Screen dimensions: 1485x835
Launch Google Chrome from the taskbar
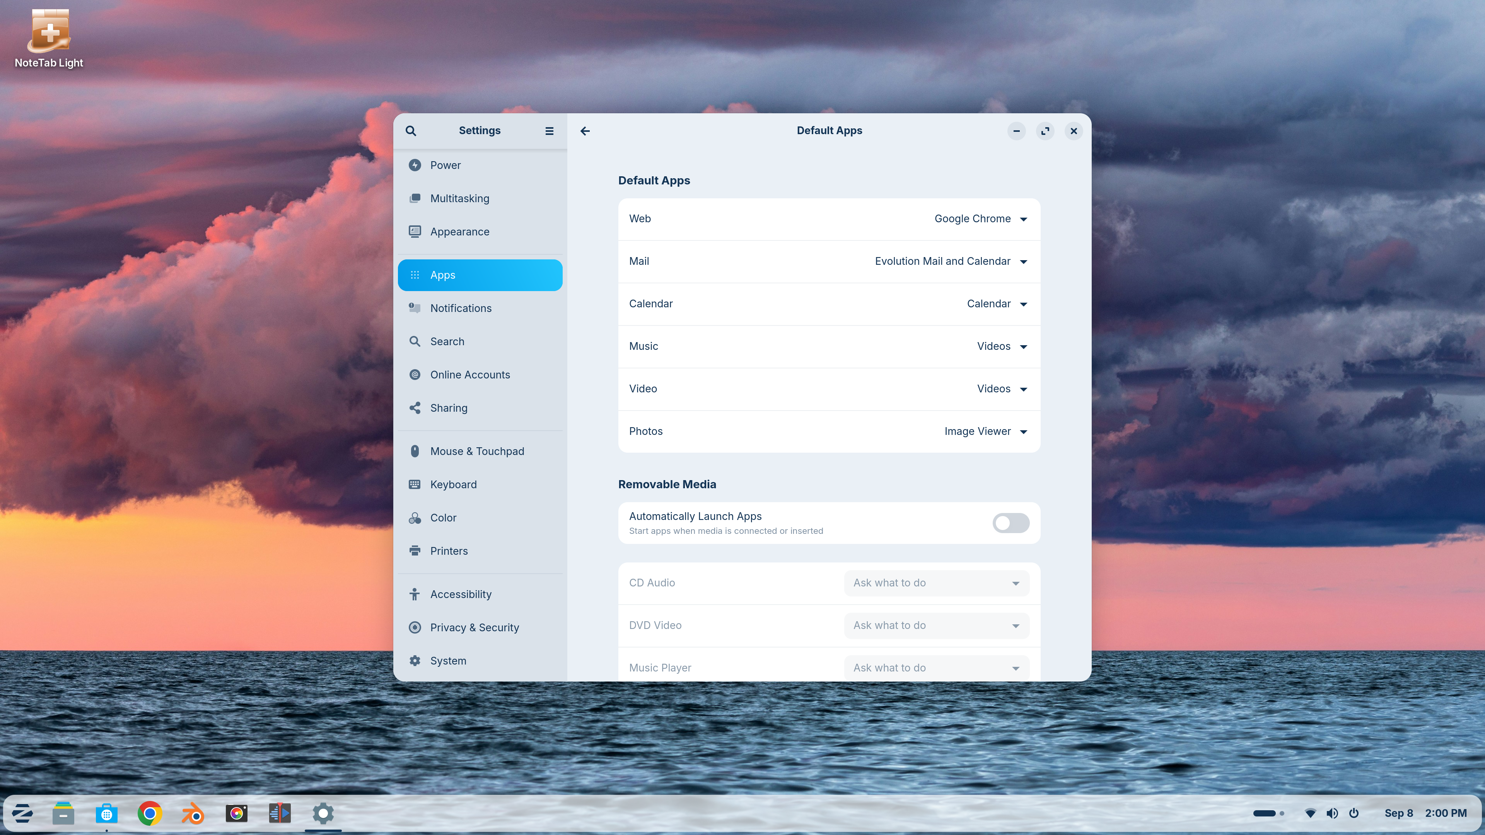tap(150, 814)
